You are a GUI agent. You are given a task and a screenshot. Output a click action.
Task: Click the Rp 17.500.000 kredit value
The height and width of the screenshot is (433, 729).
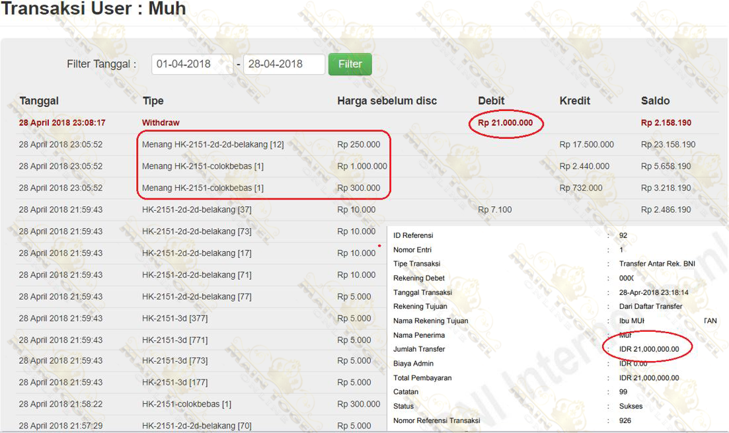tap(586, 145)
